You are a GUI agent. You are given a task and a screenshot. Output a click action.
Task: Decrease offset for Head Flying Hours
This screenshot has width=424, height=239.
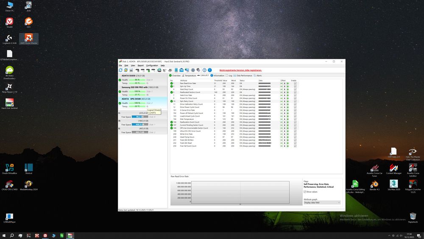[281, 137]
